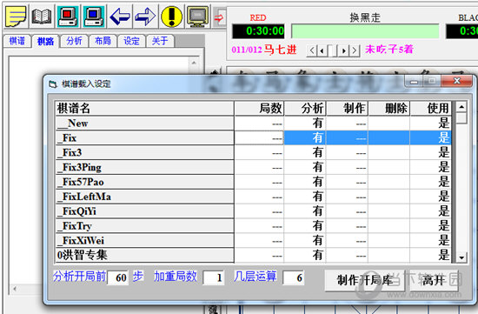The width and height of the screenshot is (478, 314).
Task: Click the dialog table scroll-up arrow
Action: (x=461, y=107)
